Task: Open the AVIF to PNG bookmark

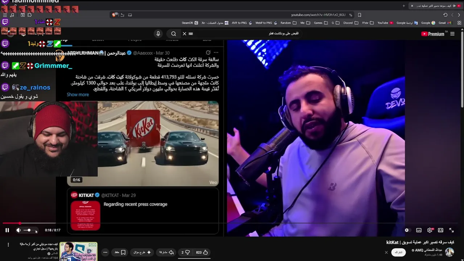Action: (241, 23)
